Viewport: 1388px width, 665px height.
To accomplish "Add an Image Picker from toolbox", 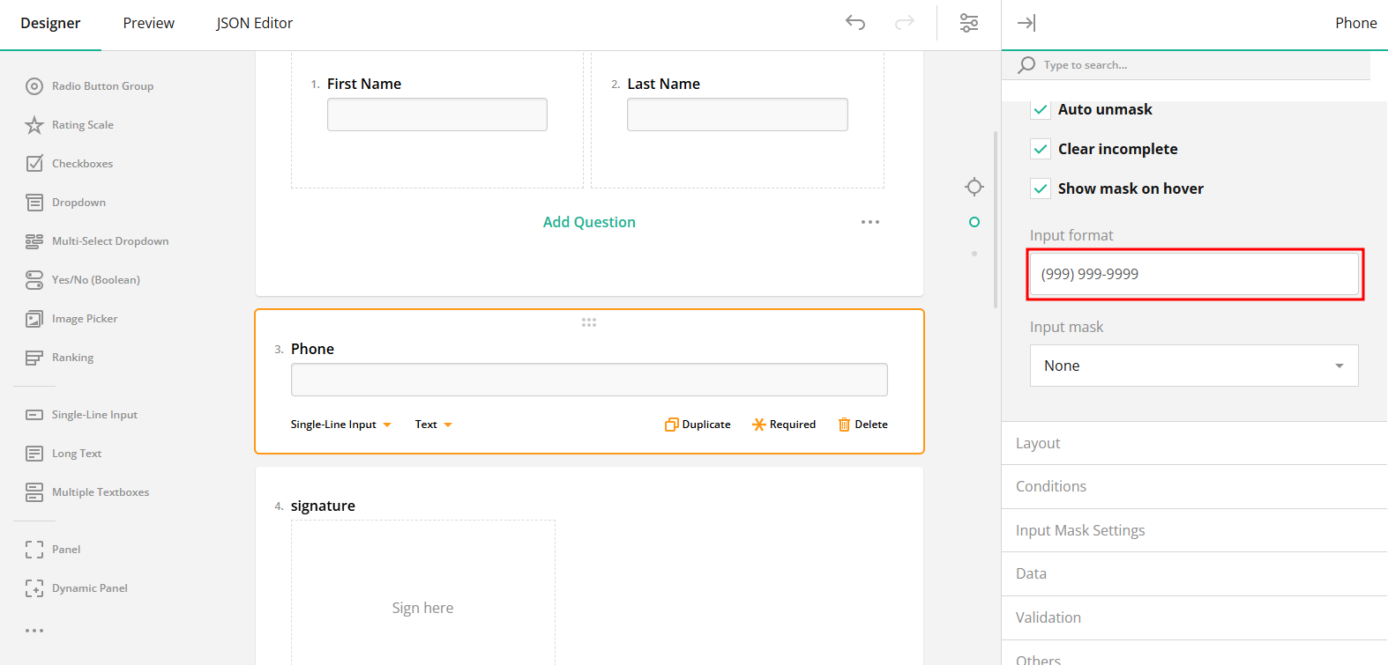I will point(84,319).
